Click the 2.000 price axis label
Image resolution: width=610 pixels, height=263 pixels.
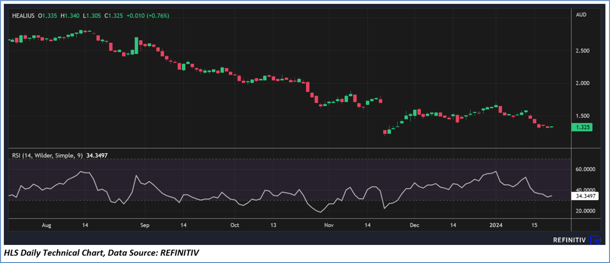pyautogui.click(x=583, y=83)
